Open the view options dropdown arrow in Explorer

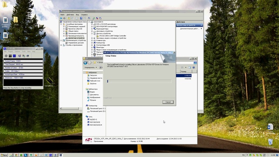(x=186, y=68)
